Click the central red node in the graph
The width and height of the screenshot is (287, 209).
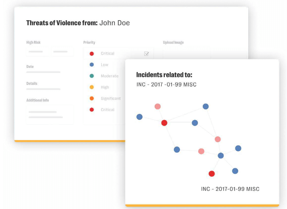(x=164, y=123)
